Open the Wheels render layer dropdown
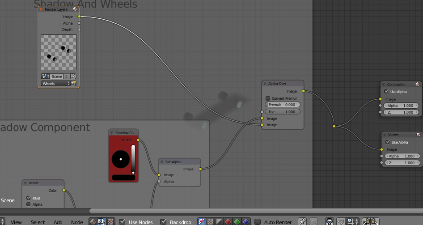The image size is (423, 225). [x=55, y=83]
